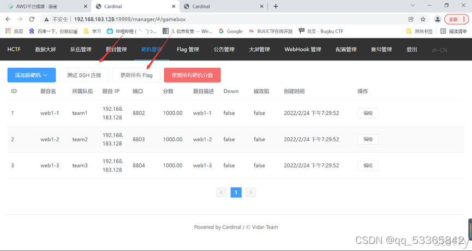Open the 学习 bookmark folder

(x=92, y=31)
